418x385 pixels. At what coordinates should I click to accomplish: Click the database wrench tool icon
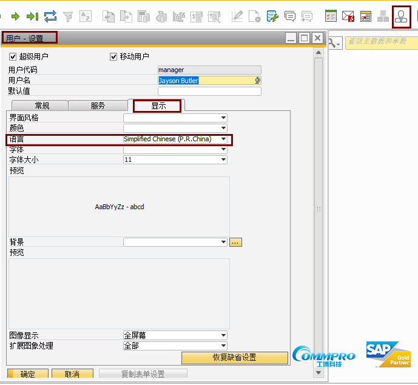point(272,16)
